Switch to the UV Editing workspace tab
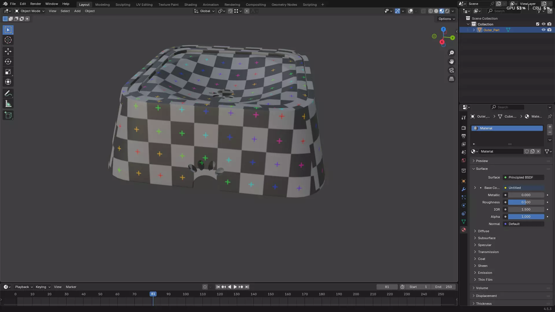The image size is (555, 312). pyautogui.click(x=144, y=4)
